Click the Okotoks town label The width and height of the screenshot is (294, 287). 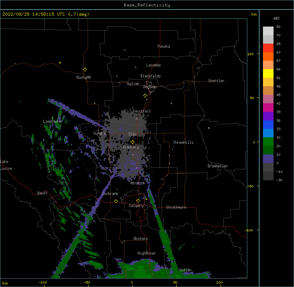click(141, 239)
